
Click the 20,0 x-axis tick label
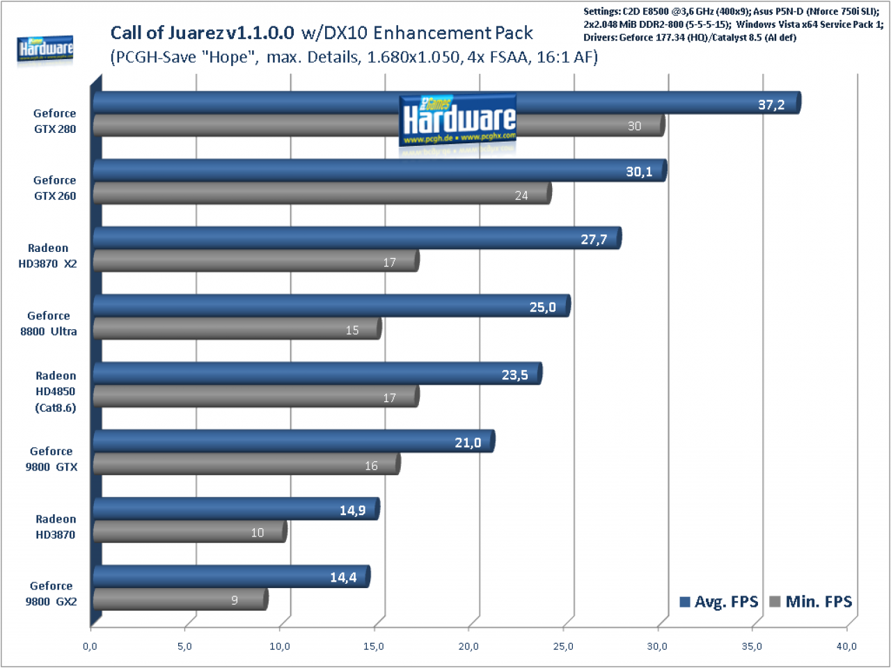pos(468,646)
